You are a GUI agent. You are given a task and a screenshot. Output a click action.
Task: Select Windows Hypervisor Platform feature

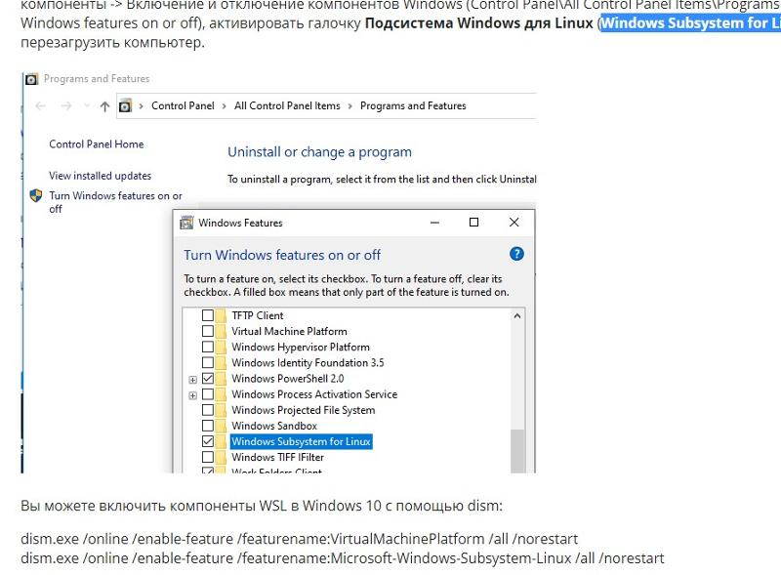point(301,347)
